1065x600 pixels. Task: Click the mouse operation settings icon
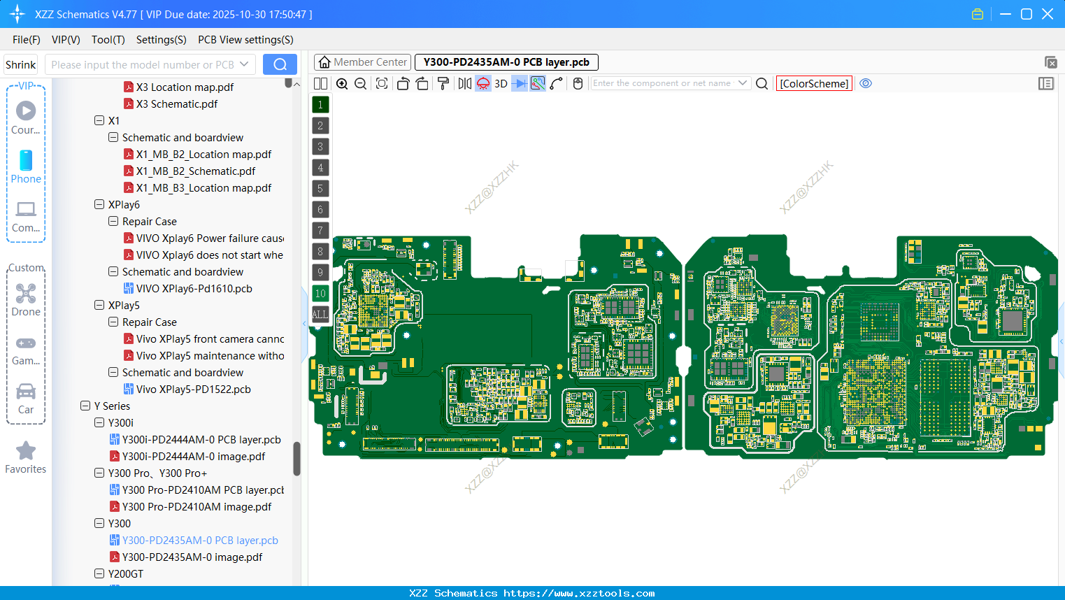pyautogui.click(x=578, y=83)
